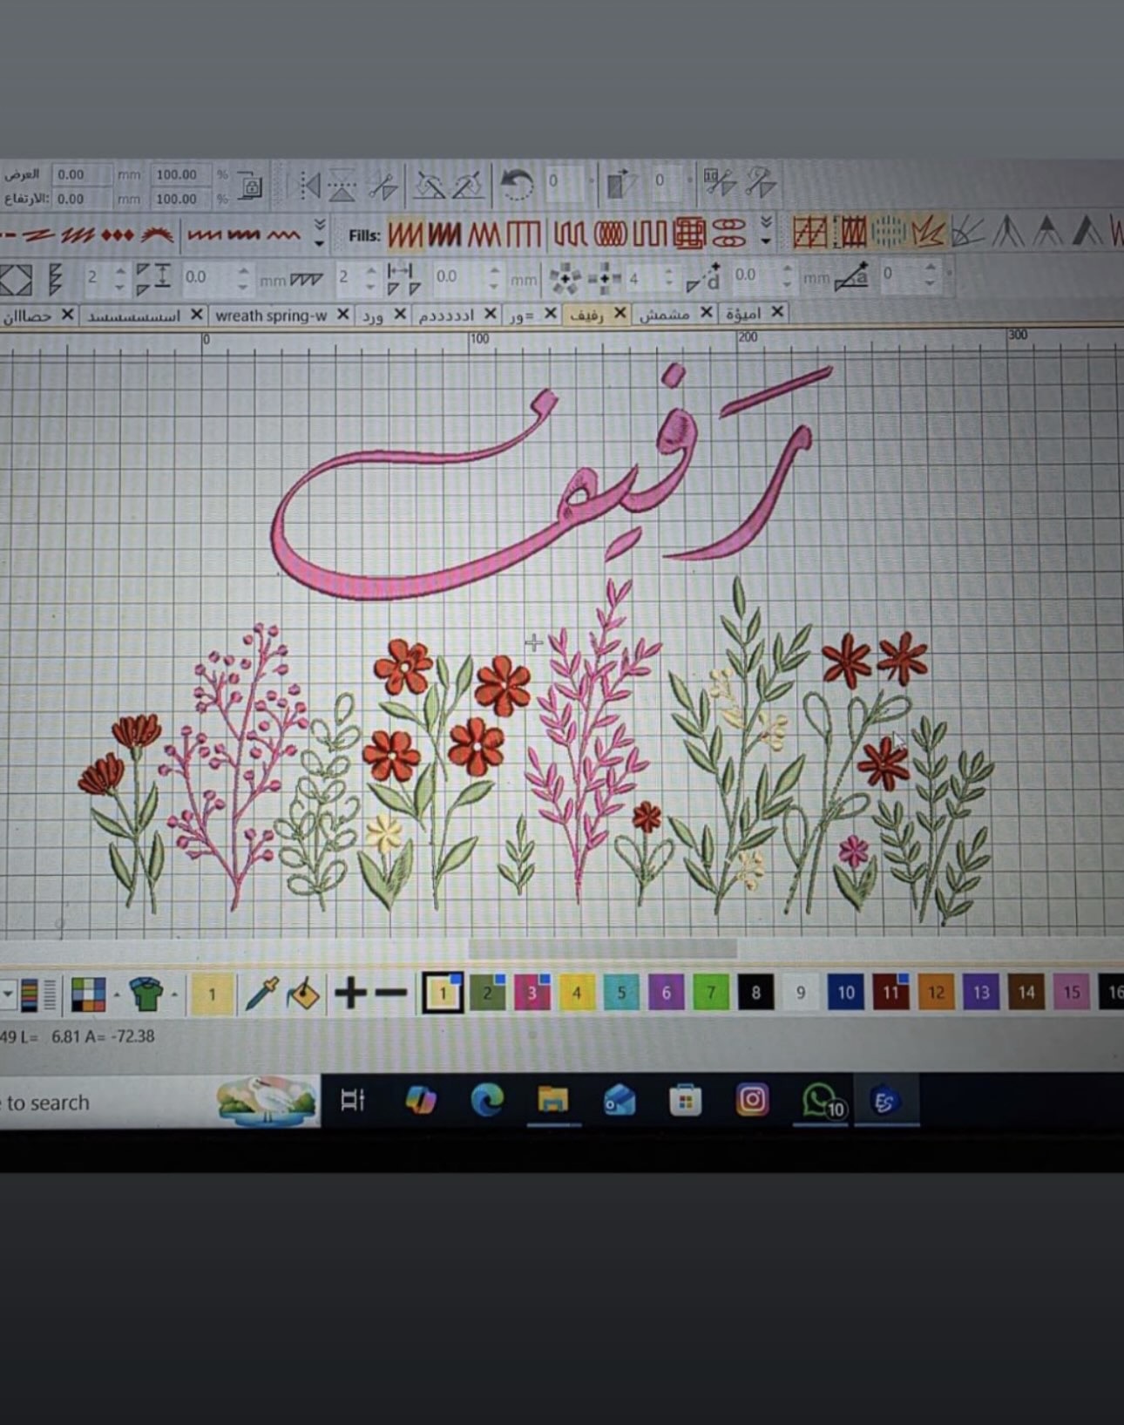This screenshot has width=1124, height=1425.
Task: Click the paint bucket apply color tool
Action: tap(303, 994)
